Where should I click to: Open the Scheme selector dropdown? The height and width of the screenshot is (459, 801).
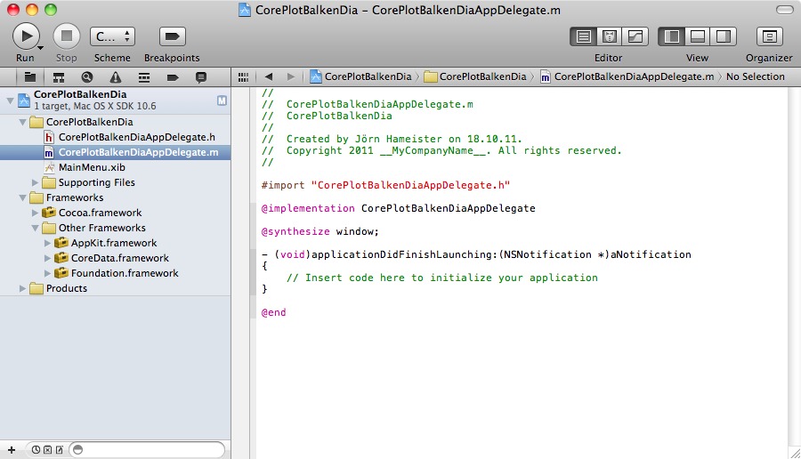tap(112, 36)
